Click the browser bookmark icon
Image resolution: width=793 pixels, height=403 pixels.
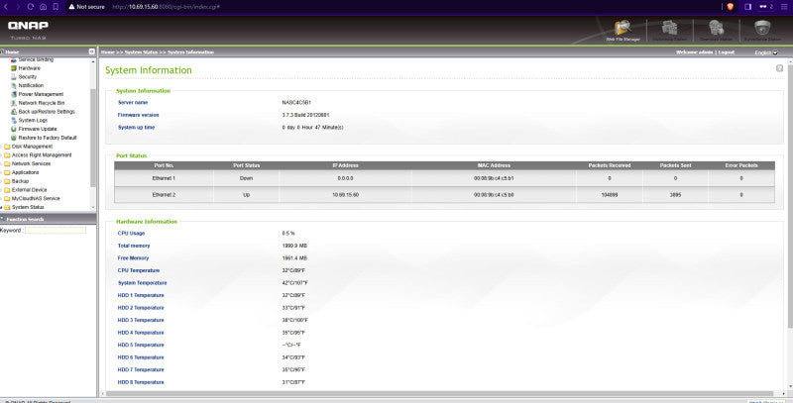[x=56, y=7]
